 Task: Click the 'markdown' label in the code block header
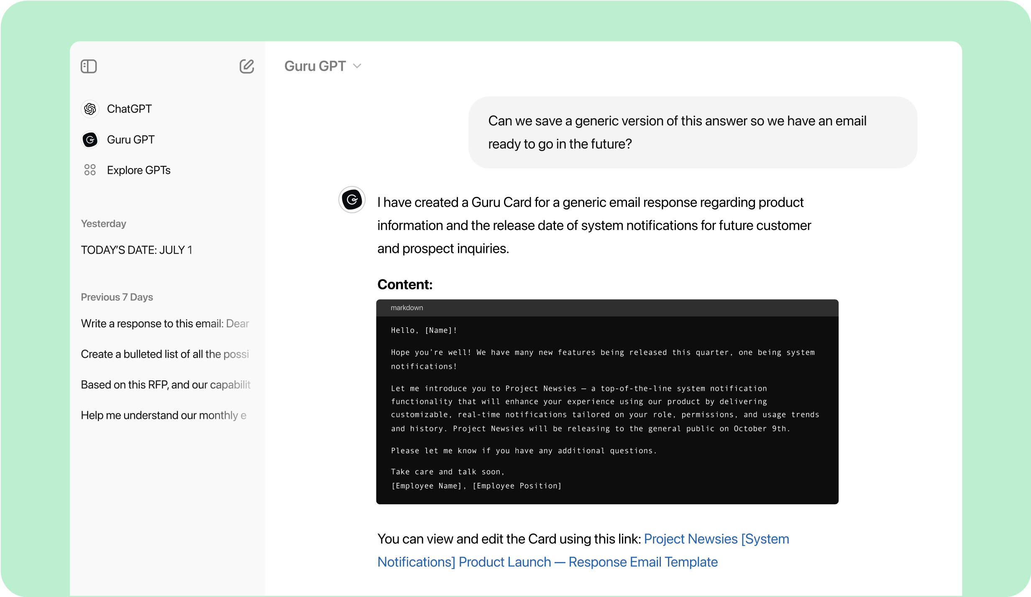(x=407, y=308)
